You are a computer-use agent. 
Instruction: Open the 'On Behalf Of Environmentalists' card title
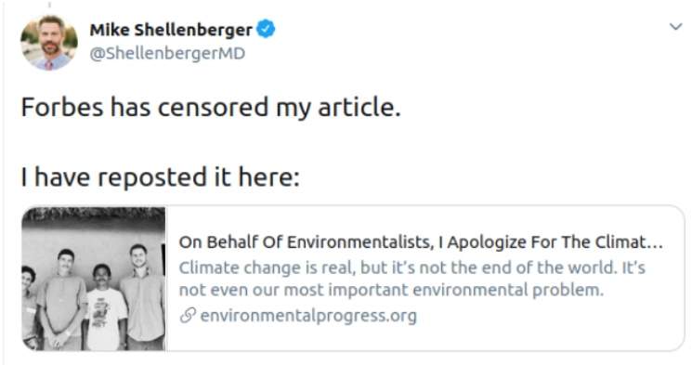coord(421,241)
